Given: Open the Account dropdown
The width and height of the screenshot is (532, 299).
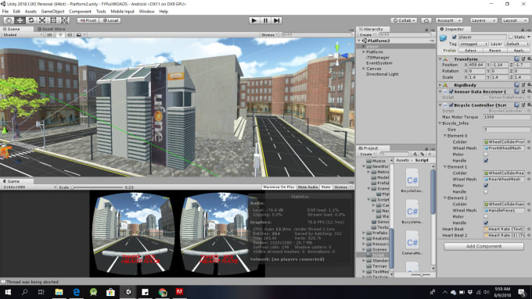Looking at the screenshot, I should click(448, 20).
